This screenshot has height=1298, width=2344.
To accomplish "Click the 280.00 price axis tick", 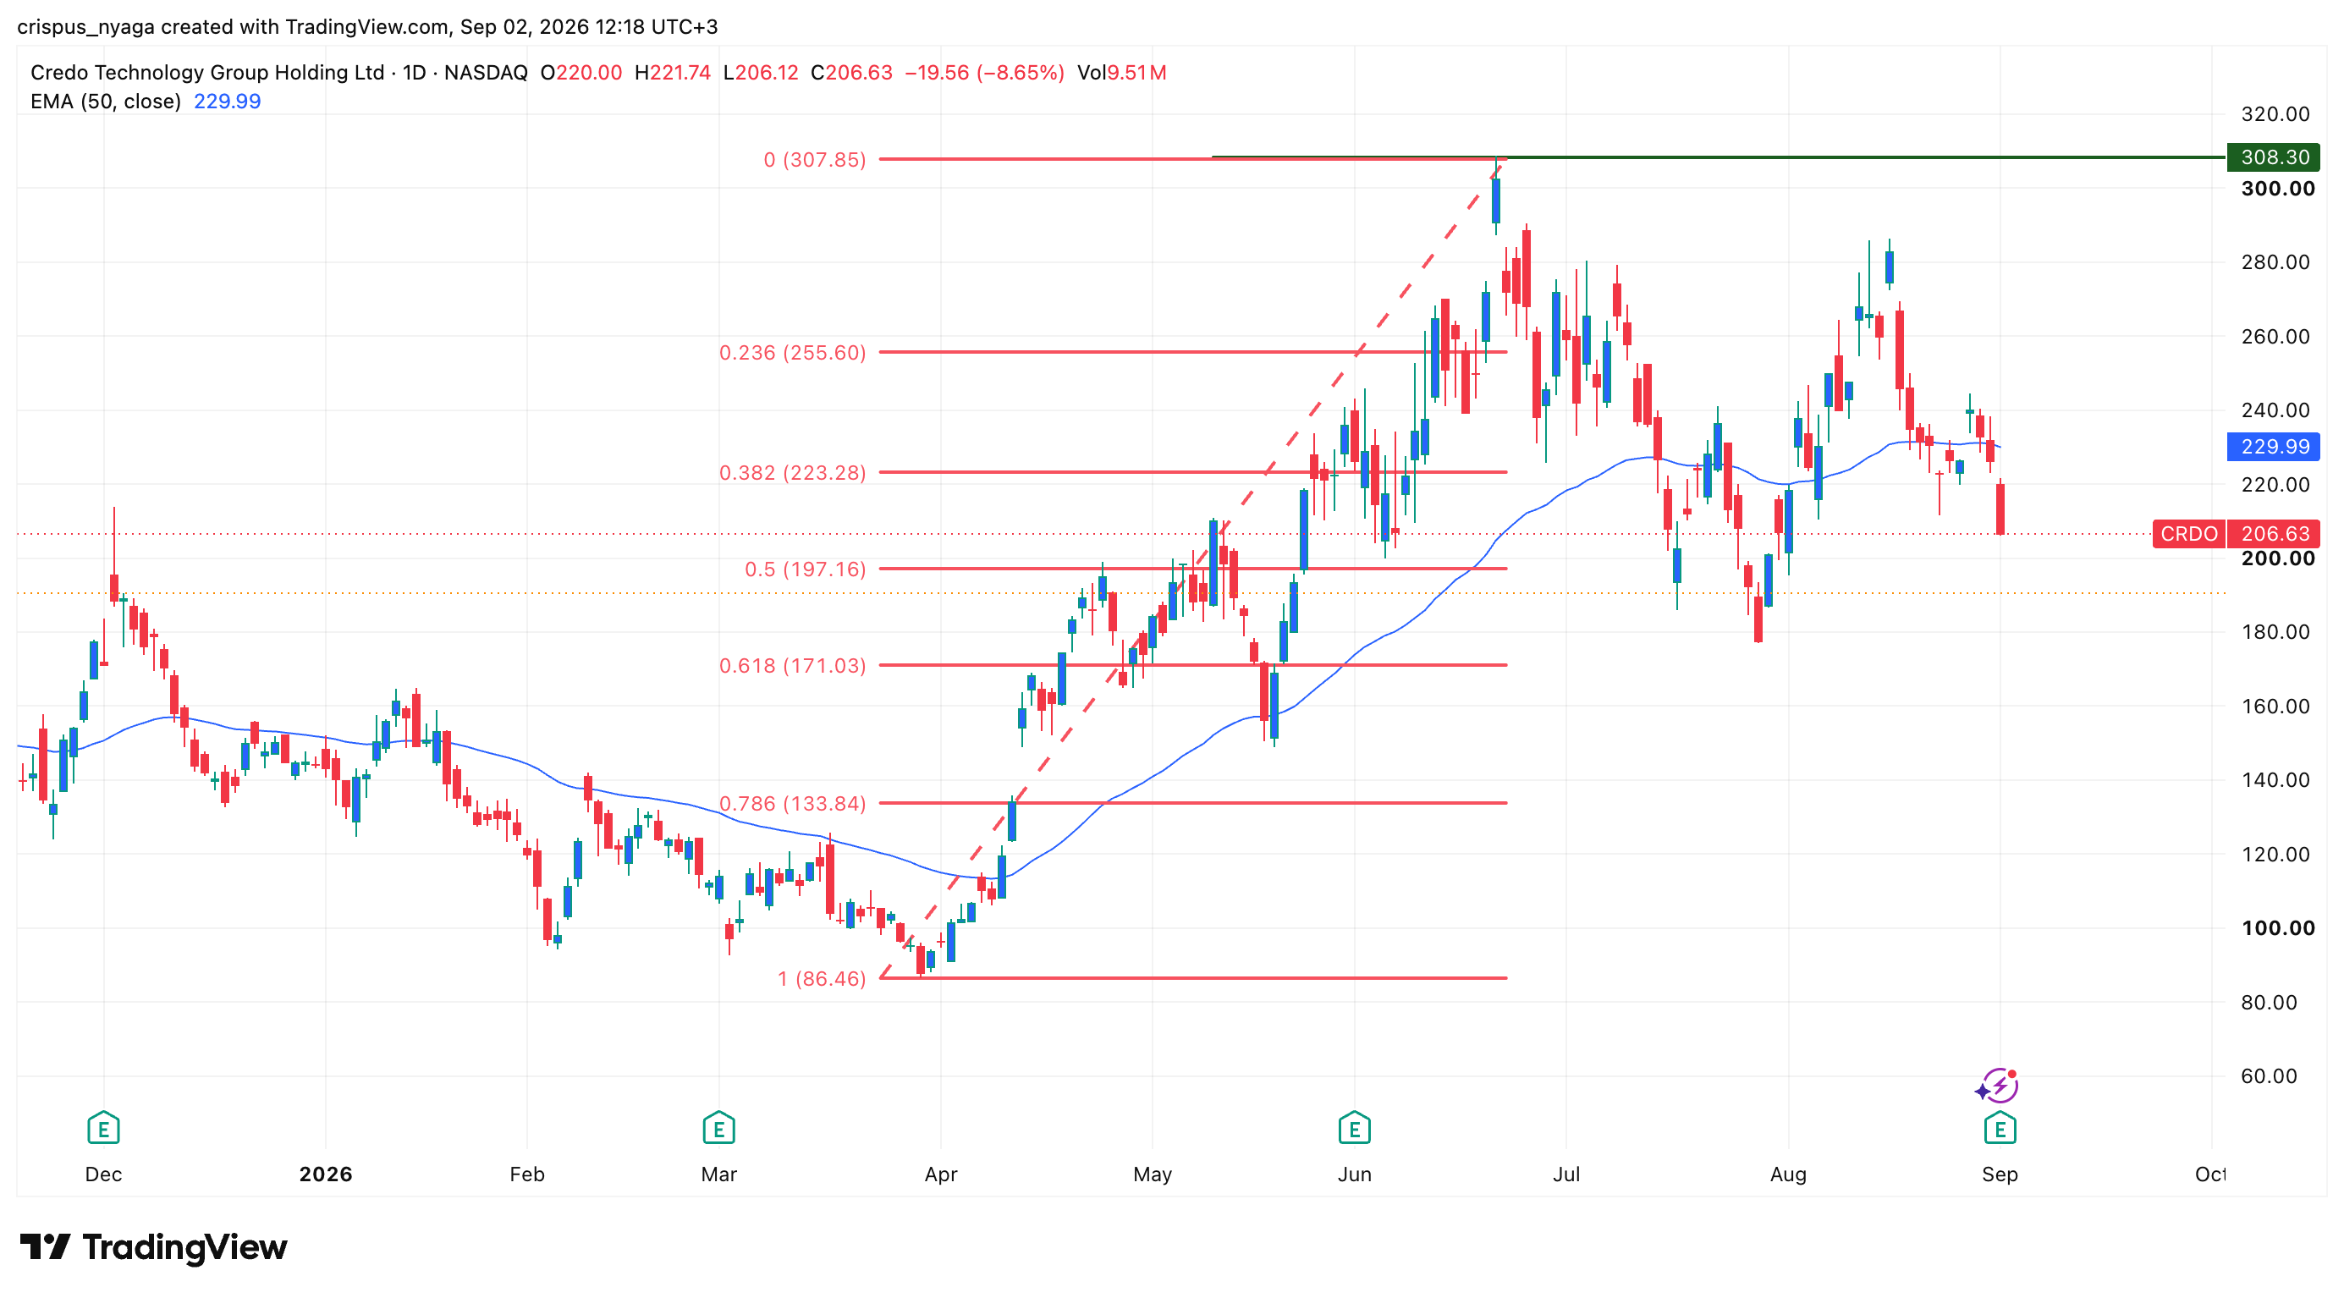I will coord(2275,262).
